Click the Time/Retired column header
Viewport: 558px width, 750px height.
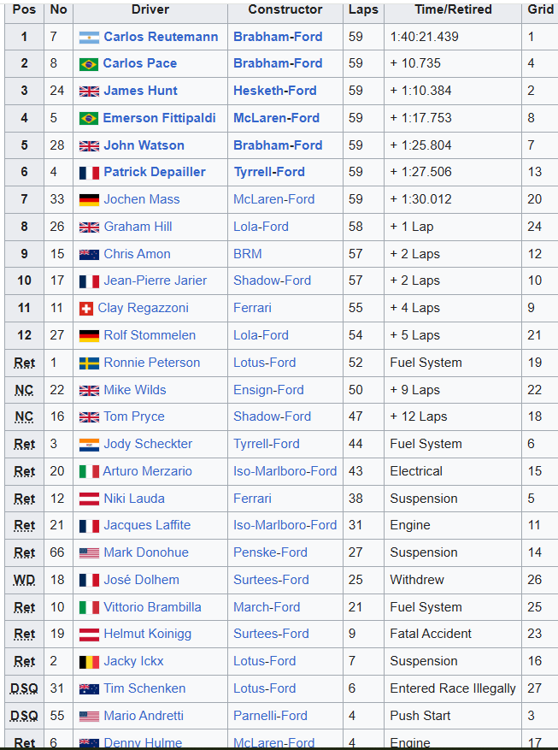[453, 9]
